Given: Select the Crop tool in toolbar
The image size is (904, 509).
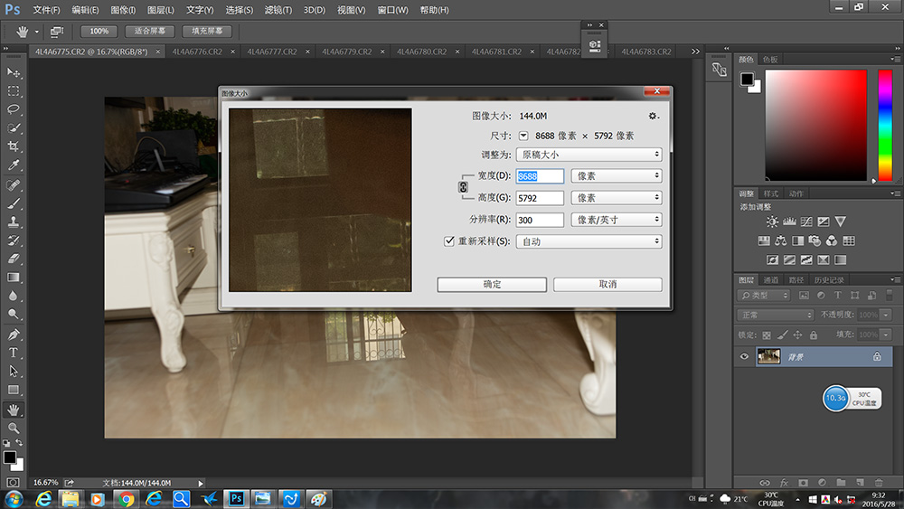Looking at the screenshot, I should point(14,146).
